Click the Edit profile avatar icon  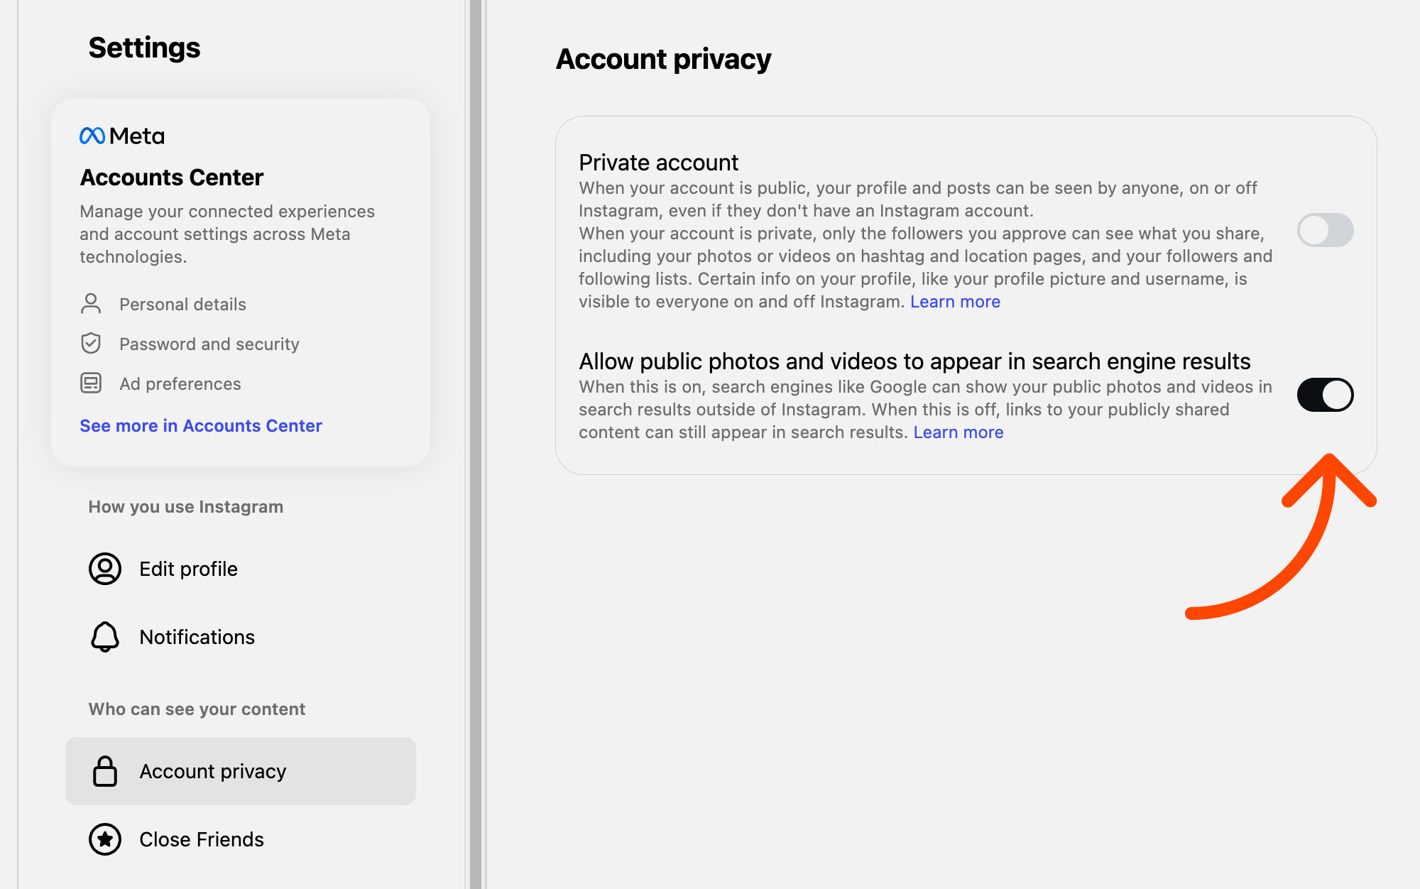pyautogui.click(x=105, y=569)
